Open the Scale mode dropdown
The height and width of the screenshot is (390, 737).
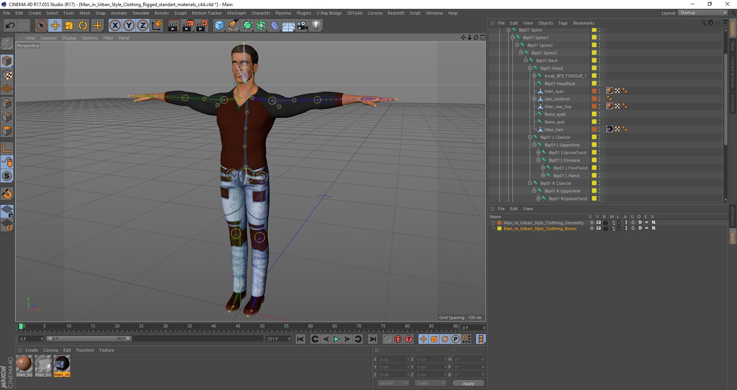tap(431, 383)
